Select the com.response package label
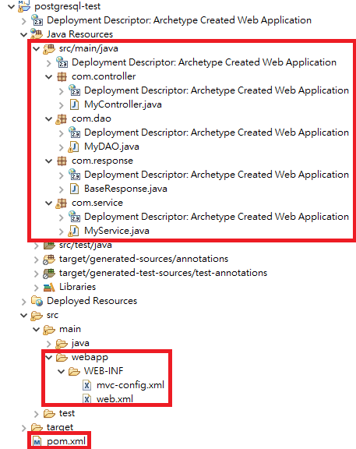Viewport: 356px width, 449px height. pos(102,161)
